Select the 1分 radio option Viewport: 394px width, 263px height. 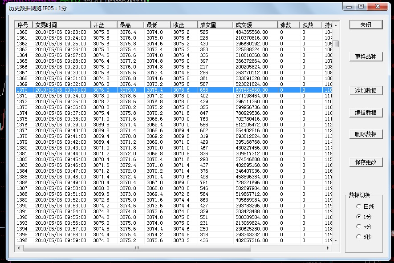[x=359, y=217]
